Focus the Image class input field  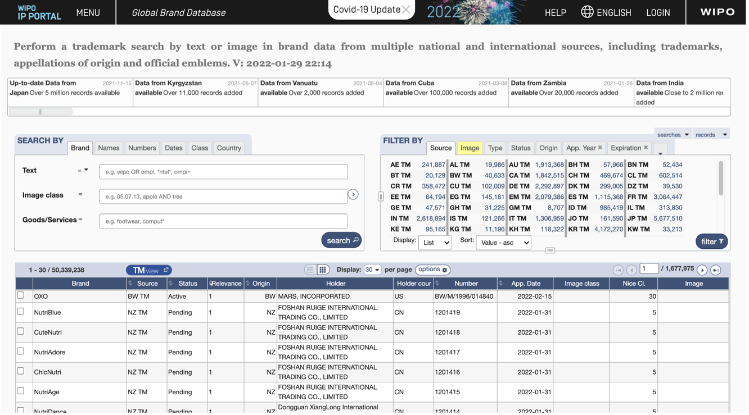click(x=224, y=197)
